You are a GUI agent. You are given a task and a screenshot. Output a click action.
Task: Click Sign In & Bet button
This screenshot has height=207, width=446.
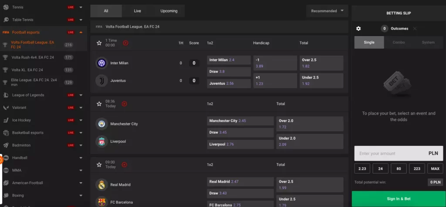point(399,199)
